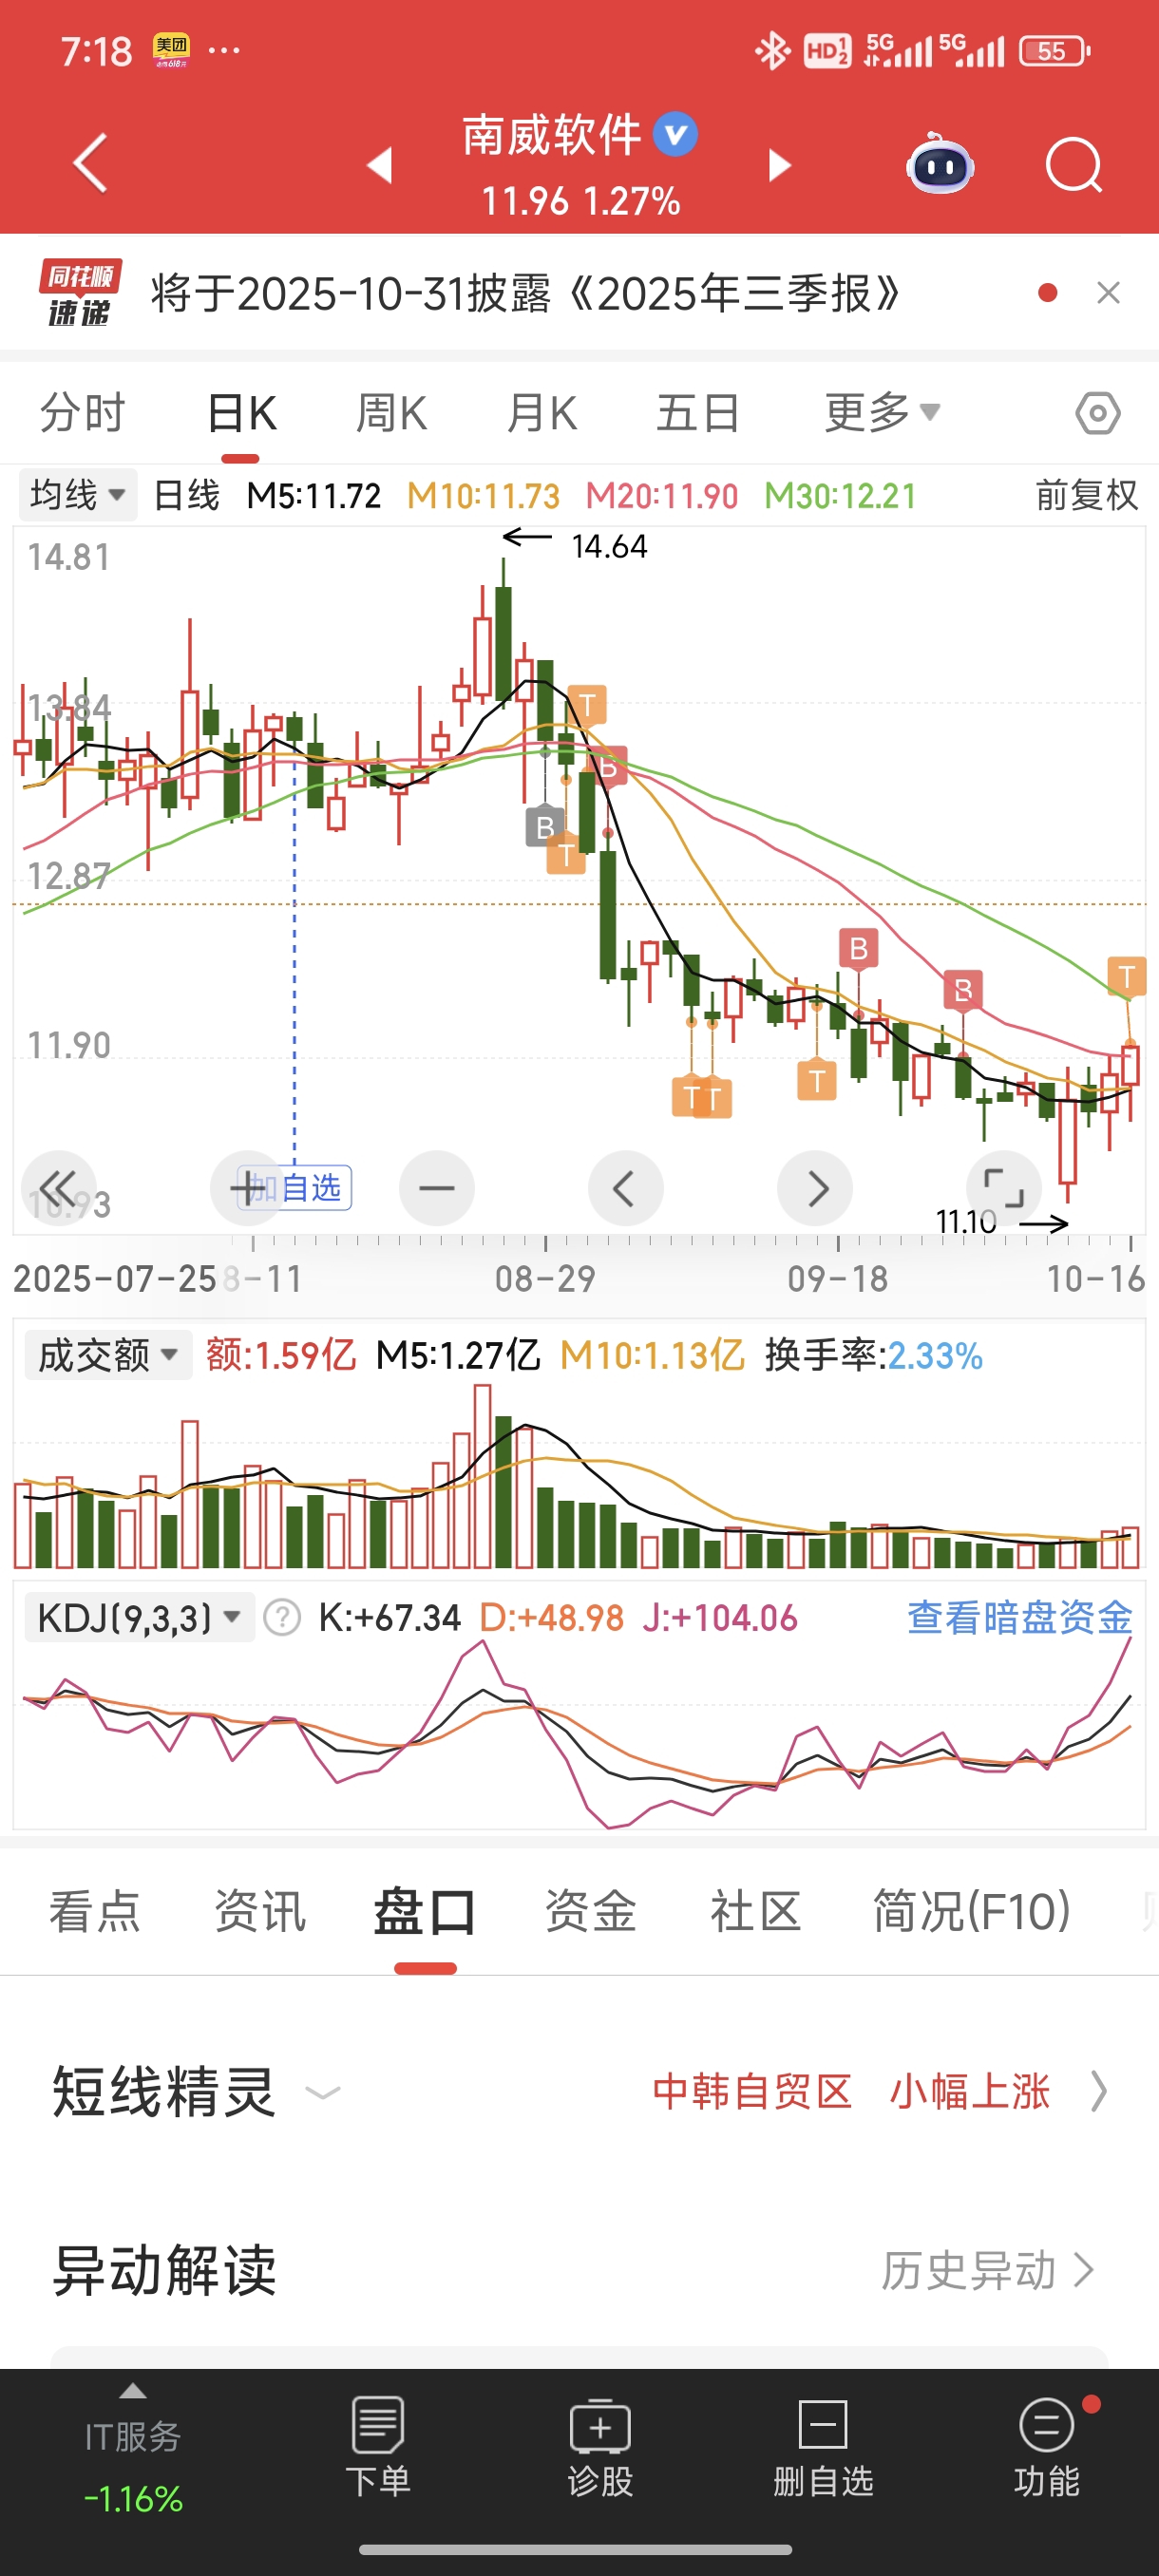Expand the 更多 period options
The width and height of the screenshot is (1159, 2576).
click(881, 412)
